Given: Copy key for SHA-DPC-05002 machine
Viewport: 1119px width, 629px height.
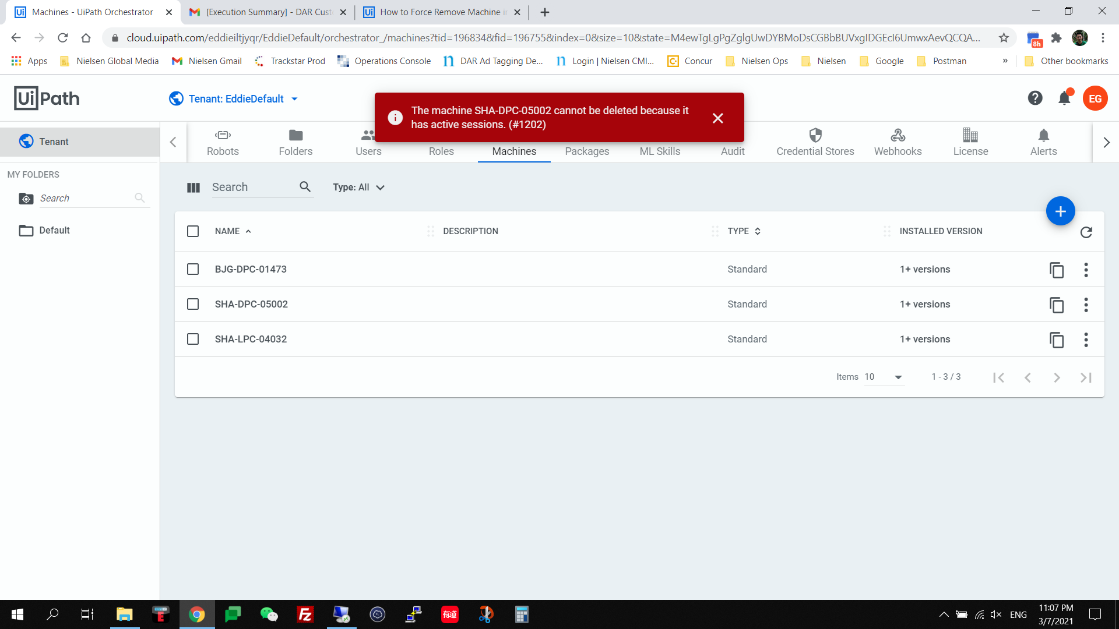Looking at the screenshot, I should (1056, 305).
